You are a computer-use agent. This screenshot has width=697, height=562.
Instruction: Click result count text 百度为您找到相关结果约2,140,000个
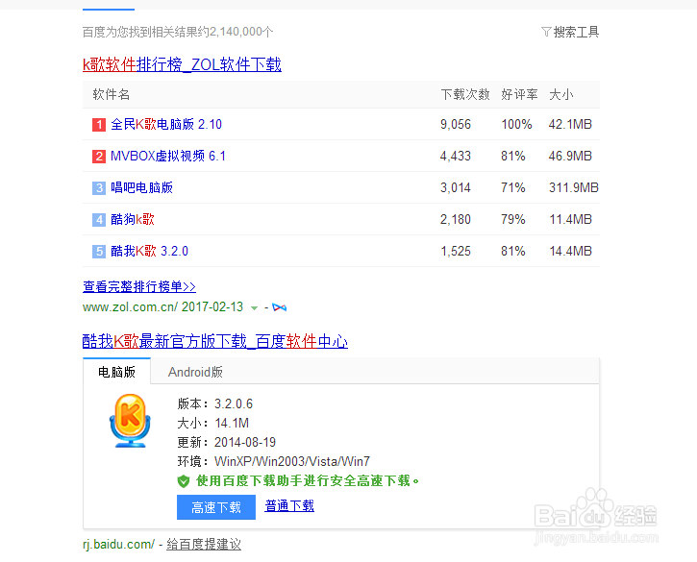point(178,32)
